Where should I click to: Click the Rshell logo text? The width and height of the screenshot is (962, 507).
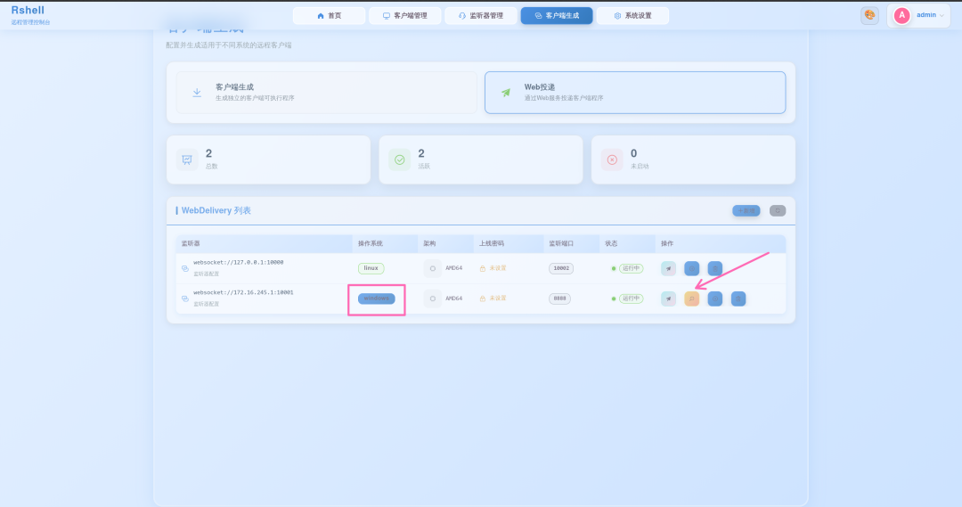point(28,11)
